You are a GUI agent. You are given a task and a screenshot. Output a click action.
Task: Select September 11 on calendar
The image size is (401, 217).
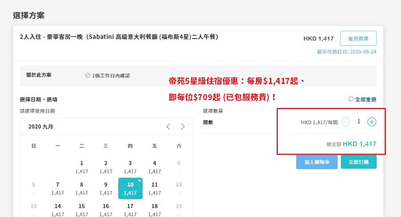click(154, 189)
